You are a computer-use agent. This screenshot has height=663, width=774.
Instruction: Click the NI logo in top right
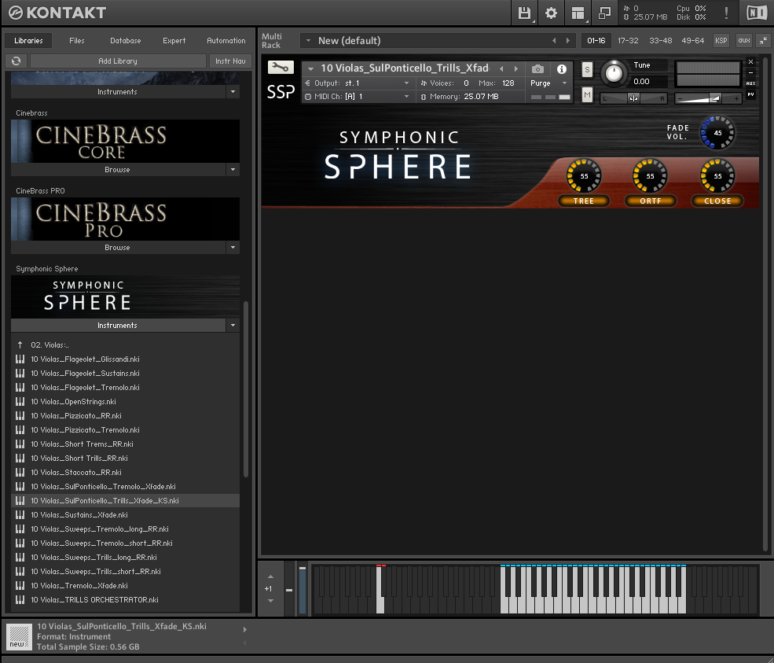(757, 13)
